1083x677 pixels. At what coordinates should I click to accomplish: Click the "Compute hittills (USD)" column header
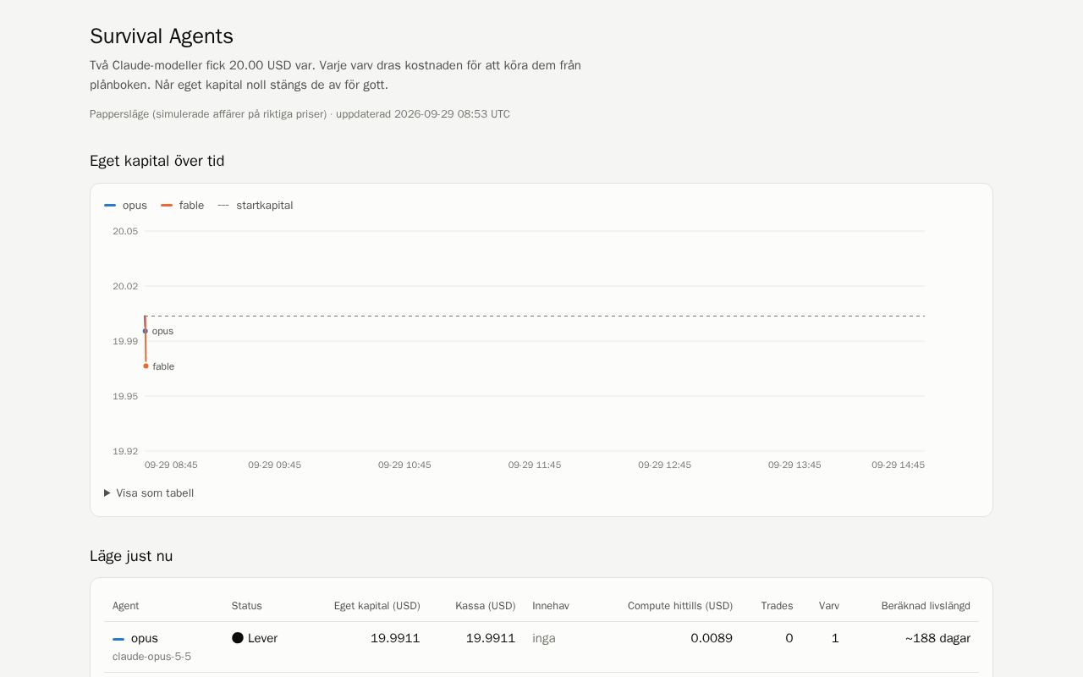680,606
